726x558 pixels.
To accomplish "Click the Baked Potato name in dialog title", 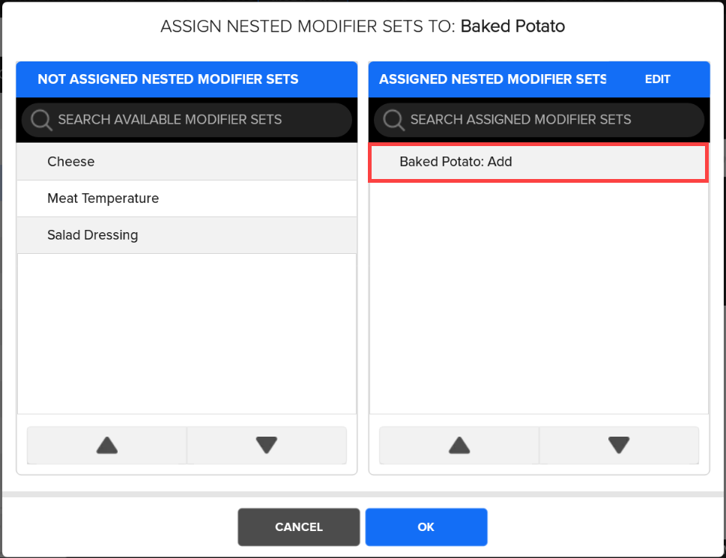I will pyautogui.click(x=512, y=27).
